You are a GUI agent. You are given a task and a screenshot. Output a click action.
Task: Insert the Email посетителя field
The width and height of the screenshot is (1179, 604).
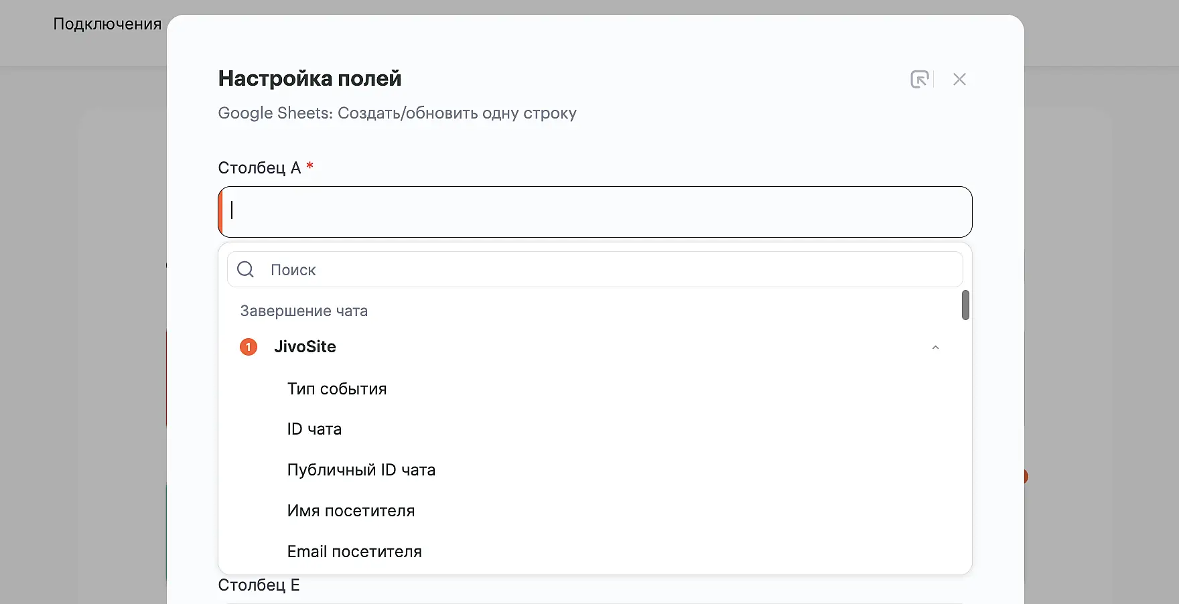pyautogui.click(x=354, y=552)
